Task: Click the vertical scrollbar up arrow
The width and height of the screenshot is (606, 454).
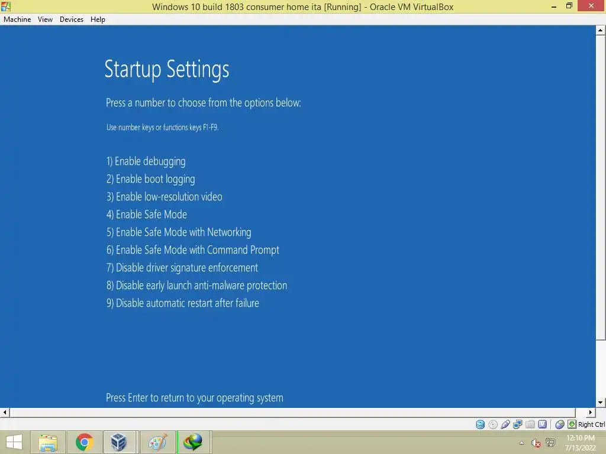Action: [x=600, y=30]
